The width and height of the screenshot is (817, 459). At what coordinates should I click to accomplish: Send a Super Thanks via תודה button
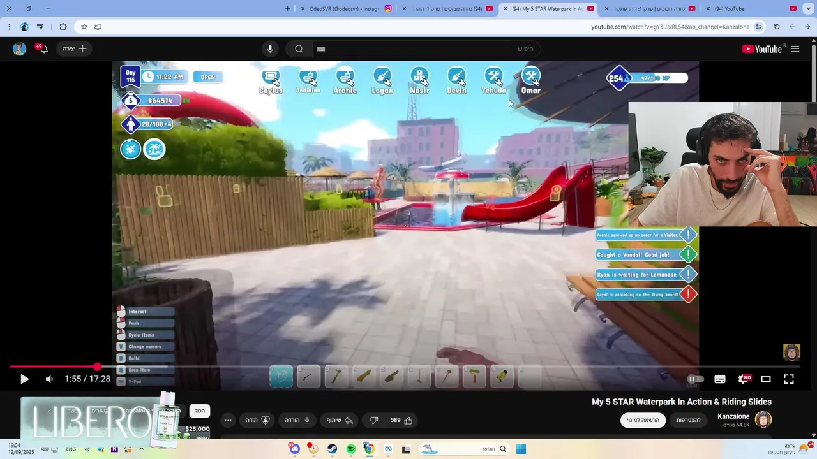(257, 420)
